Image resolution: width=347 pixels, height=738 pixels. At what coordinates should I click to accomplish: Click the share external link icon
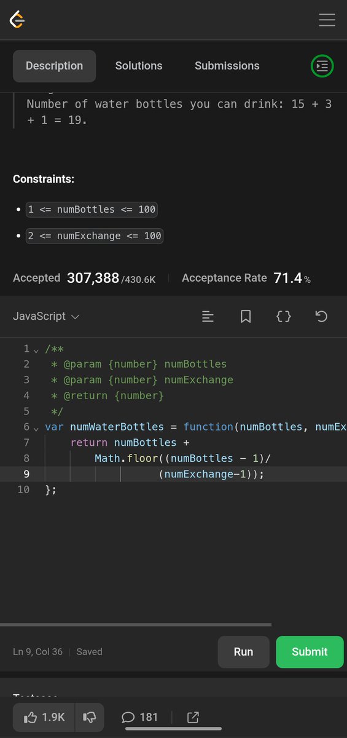click(x=192, y=717)
